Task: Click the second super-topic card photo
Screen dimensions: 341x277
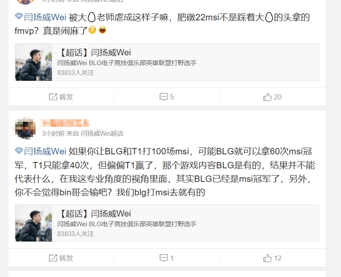Action: [33, 223]
